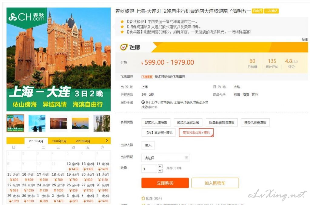This screenshot has height=205, width=310.
Task: Select the aquarium thumbnail image
Action: [37, 123]
